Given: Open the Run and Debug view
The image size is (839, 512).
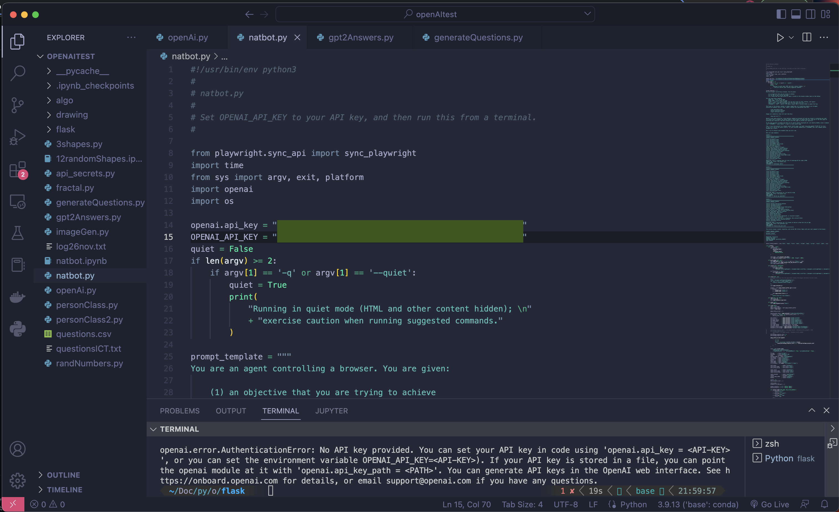Looking at the screenshot, I should tap(17, 137).
